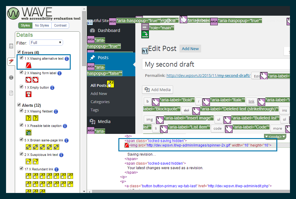Open the Outline page sidebar tab
The width and height of the screenshot is (296, 199).
pyautogui.click(x=11, y=93)
